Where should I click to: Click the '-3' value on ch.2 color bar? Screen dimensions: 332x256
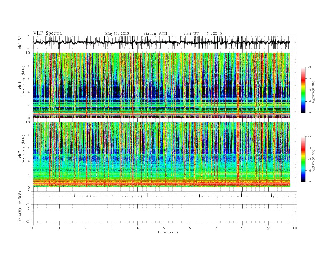coord(309,137)
